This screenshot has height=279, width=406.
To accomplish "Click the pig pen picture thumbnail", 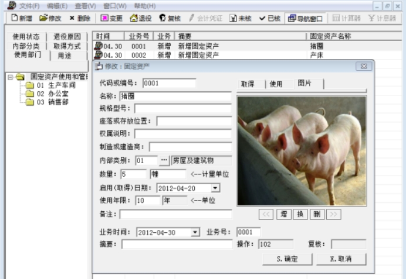I will [x=302, y=151].
